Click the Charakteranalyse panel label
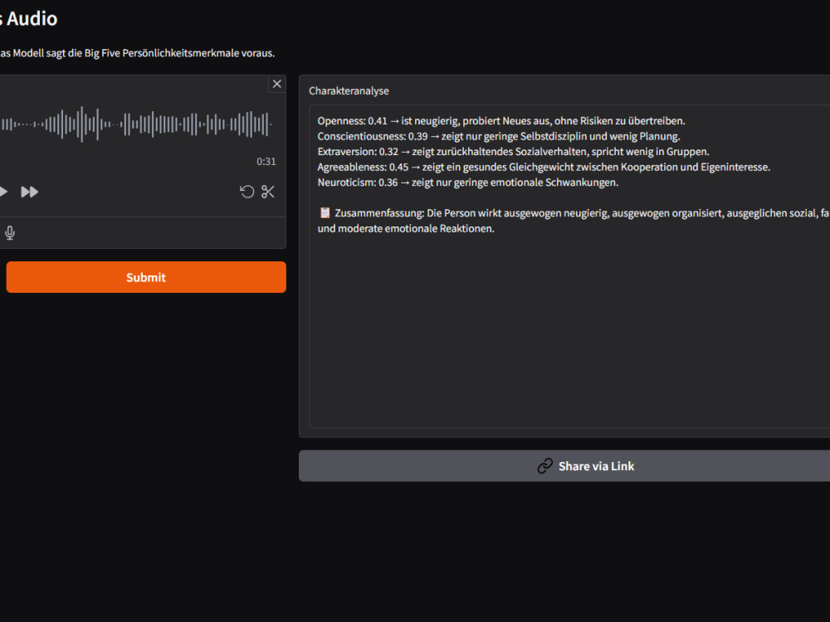Viewport: 830px width, 622px height. pos(349,91)
